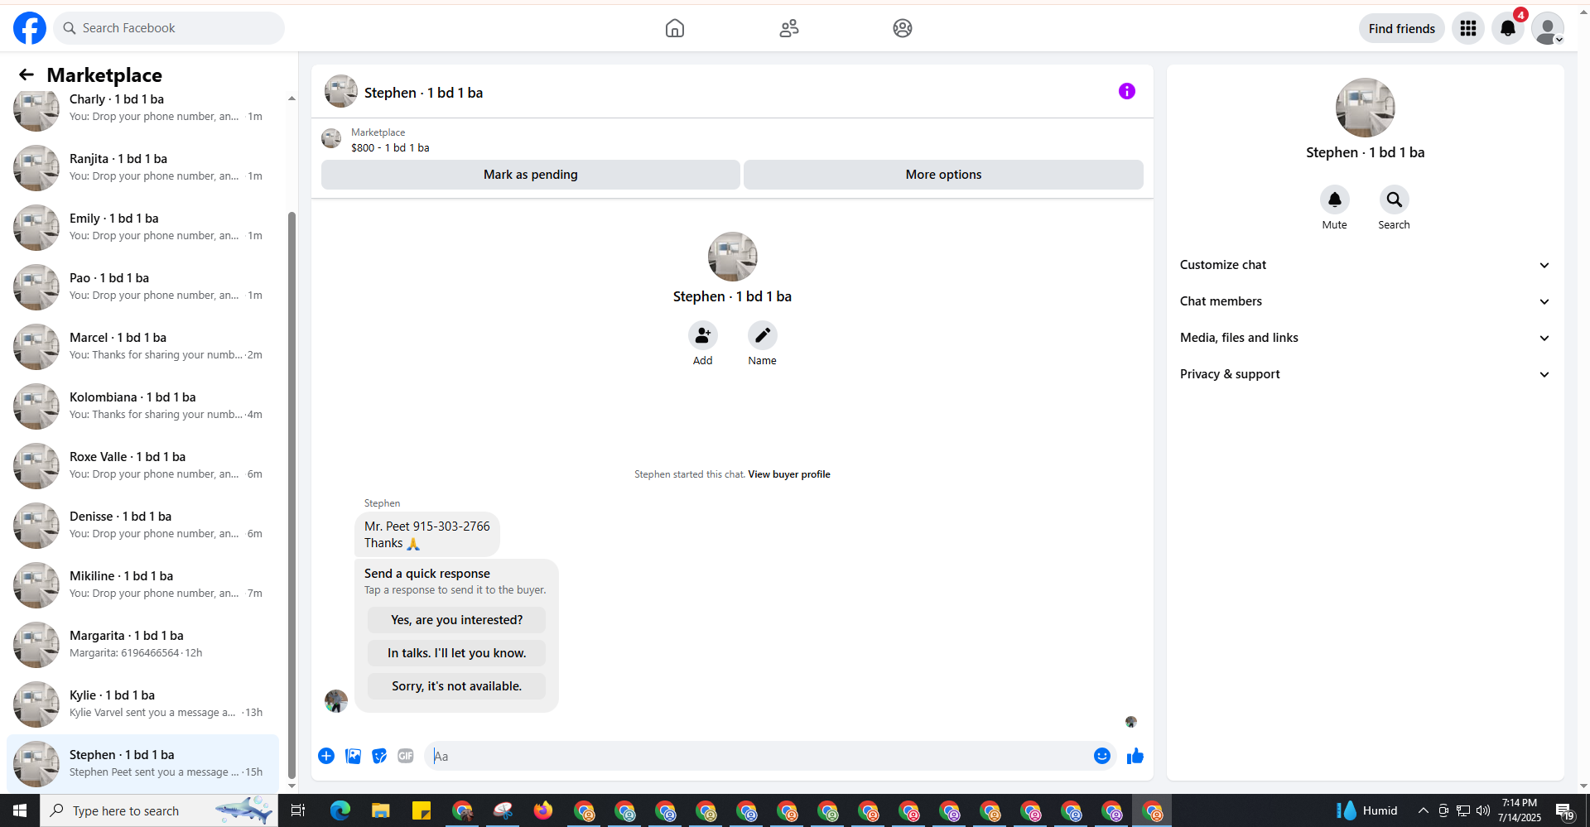Open the Windows Start menu
Screen dimensions: 1590x827
point(20,810)
